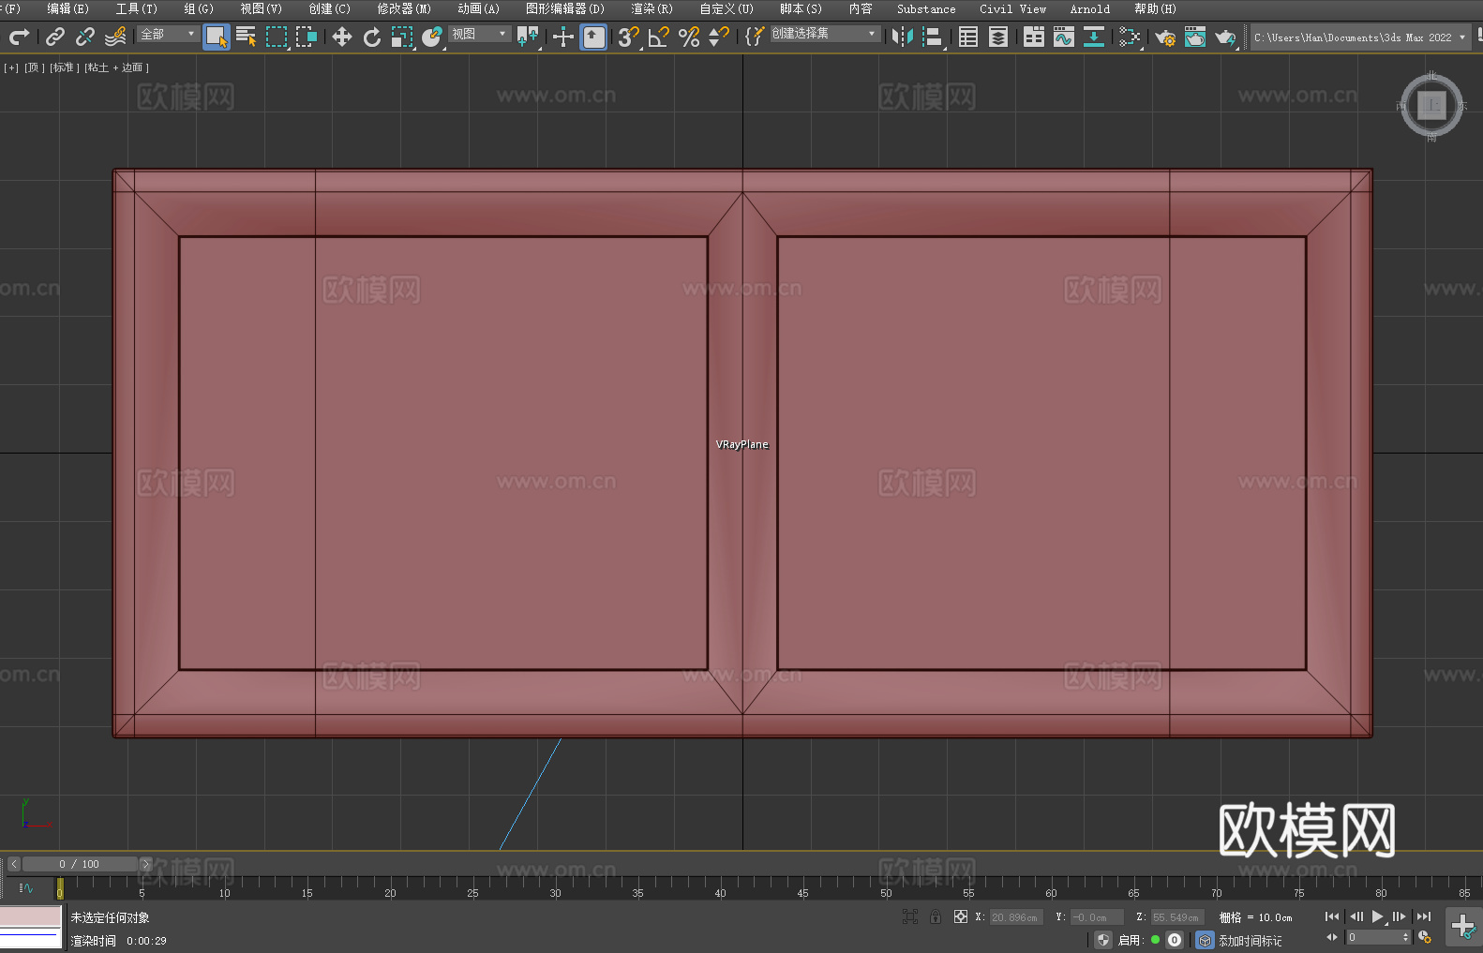The height and width of the screenshot is (953, 1483).
Task: Click the [标准] viewport label
Action: coord(65,67)
